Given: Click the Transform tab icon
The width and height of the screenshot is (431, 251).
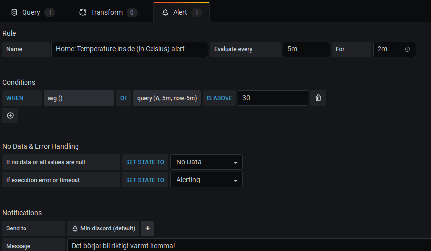Looking at the screenshot, I should (x=83, y=12).
